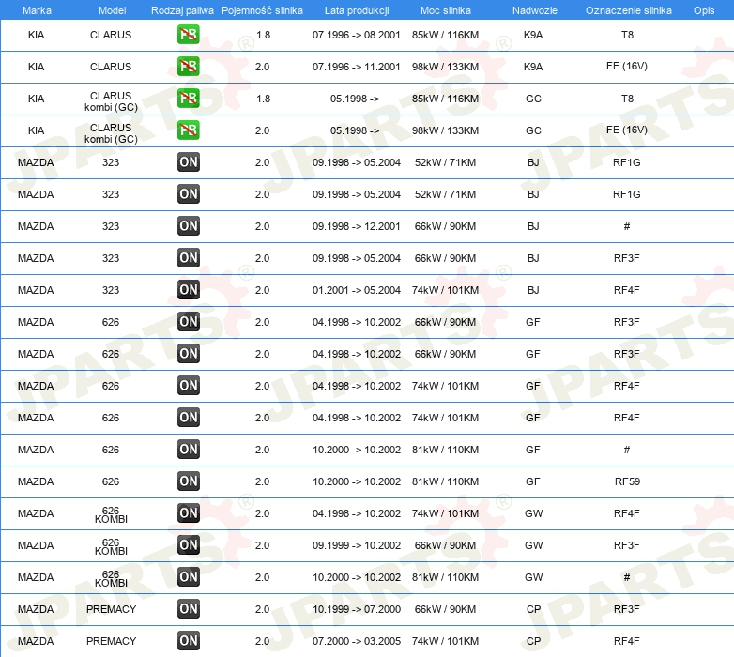The width and height of the screenshot is (734, 657).
Task: Click ON diesel icon in Mazda 323 RF4F row
Action: pyautogui.click(x=188, y=290)
